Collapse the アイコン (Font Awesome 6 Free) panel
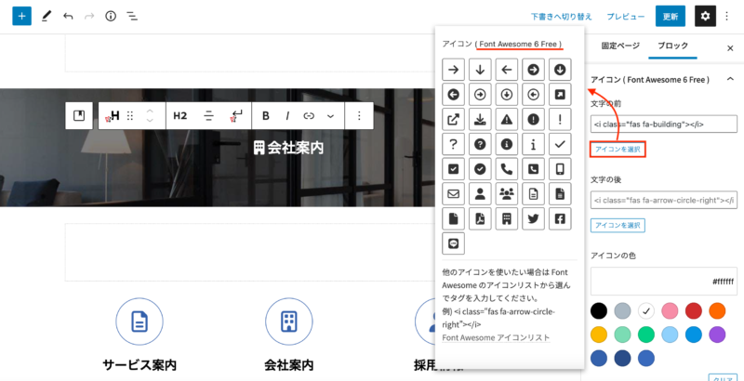 click(729, 80)
